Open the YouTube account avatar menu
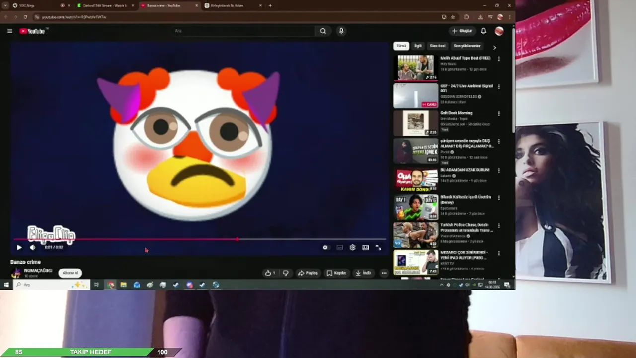Image resolution: width=636 pixels, height=358 pixels. pos(499,31)
